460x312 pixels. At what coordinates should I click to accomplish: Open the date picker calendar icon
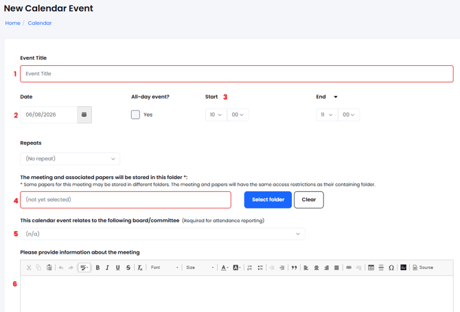(x=84, y=115)
